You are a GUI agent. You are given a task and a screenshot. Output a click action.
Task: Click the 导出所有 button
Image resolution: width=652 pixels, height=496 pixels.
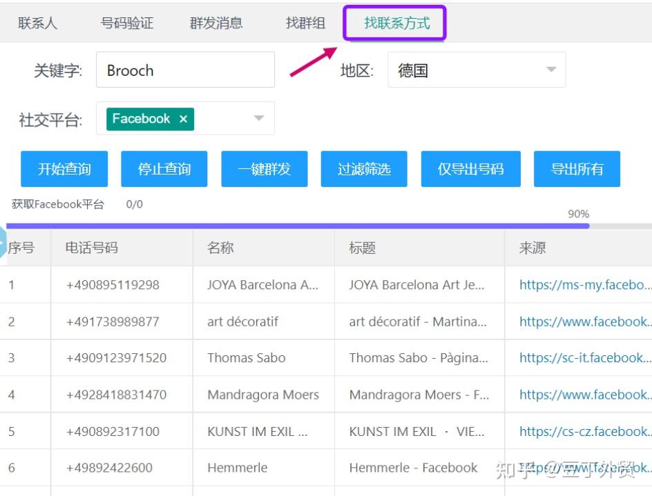pyautogui.click(x=577, y=168)
